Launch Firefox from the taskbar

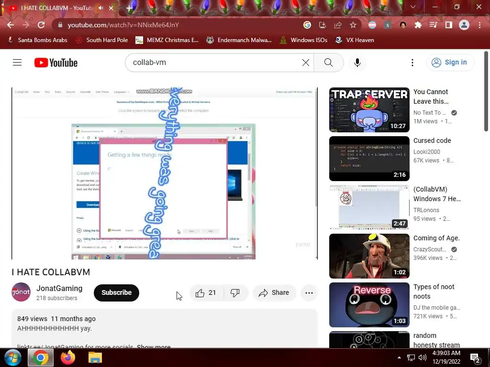pyautogui.click(x=68, y=357)
